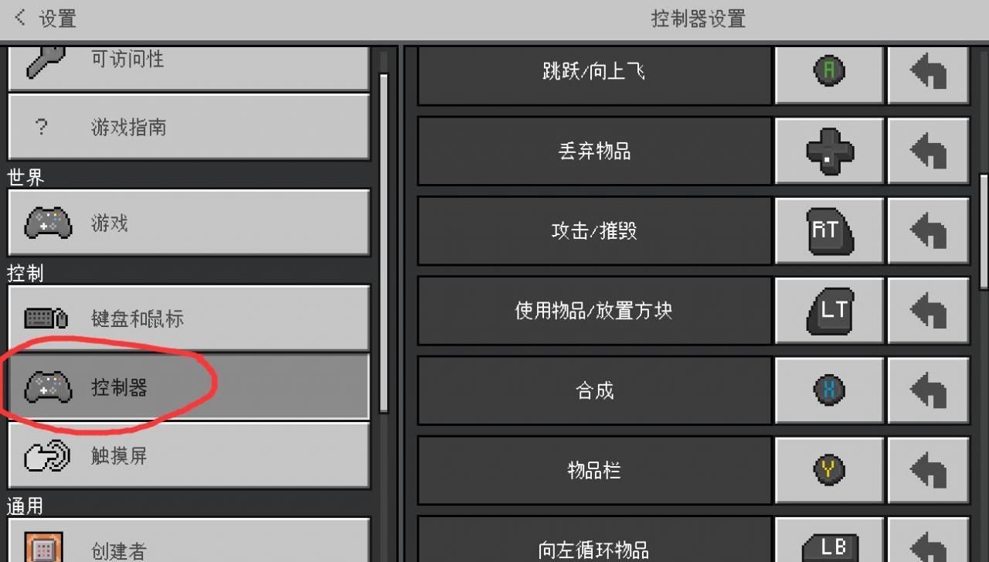
Task: Click the D-pad binding for 丢弃物品
Action: pyautogui.click(x=829, y=151)
